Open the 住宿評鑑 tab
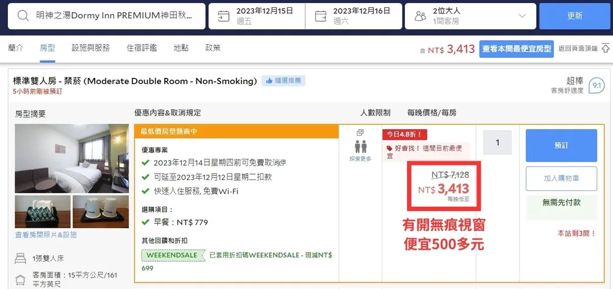 [141, 48]
